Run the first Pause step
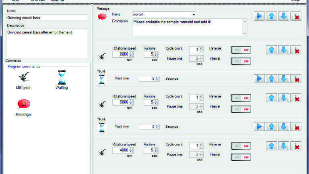309x174 pixels. tap(259, 79)
